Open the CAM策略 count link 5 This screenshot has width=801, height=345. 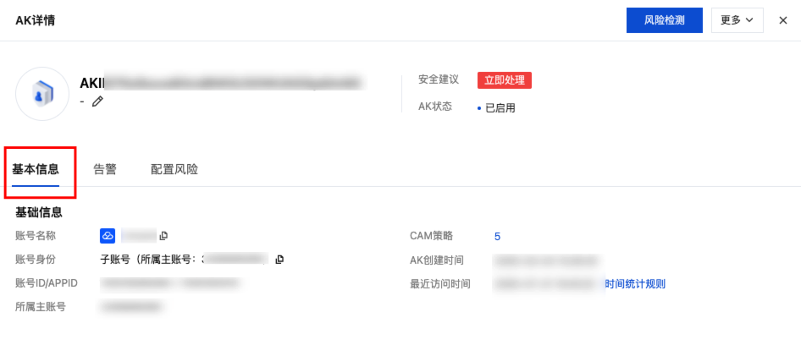click(497, 236)
